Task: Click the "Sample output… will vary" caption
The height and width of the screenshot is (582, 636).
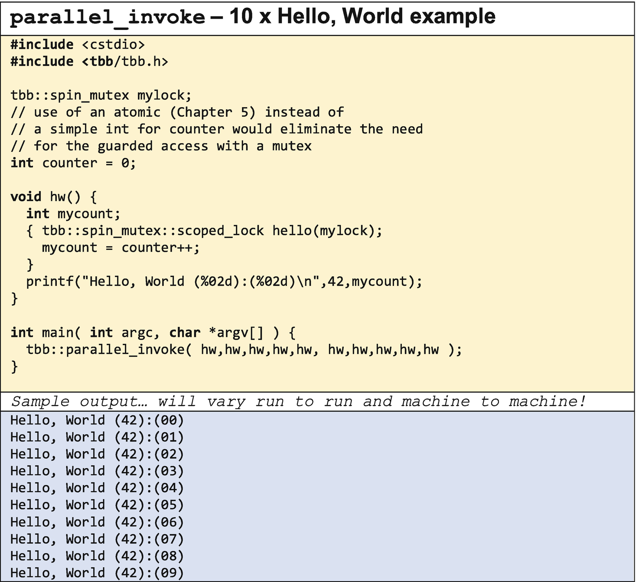Action: pyautogui.click(x=299, y=402)
